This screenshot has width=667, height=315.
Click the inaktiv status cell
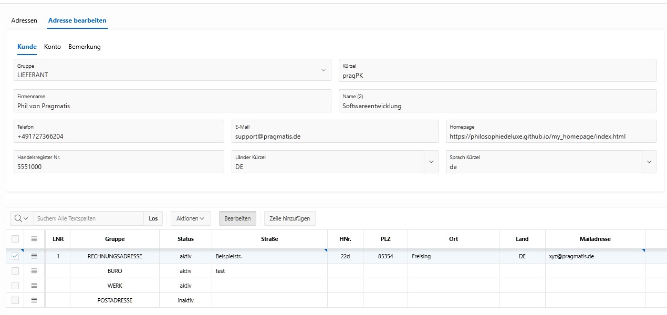click(x=185, y=300)
